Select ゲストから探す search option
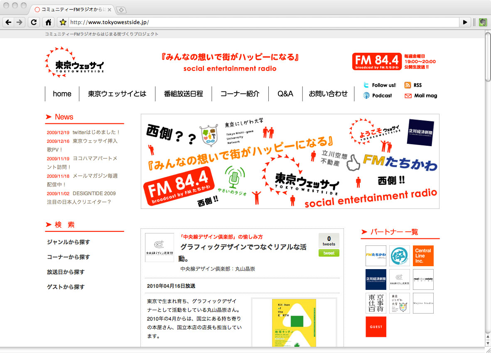The image size is (491, 353). click(x=66, y=287)
